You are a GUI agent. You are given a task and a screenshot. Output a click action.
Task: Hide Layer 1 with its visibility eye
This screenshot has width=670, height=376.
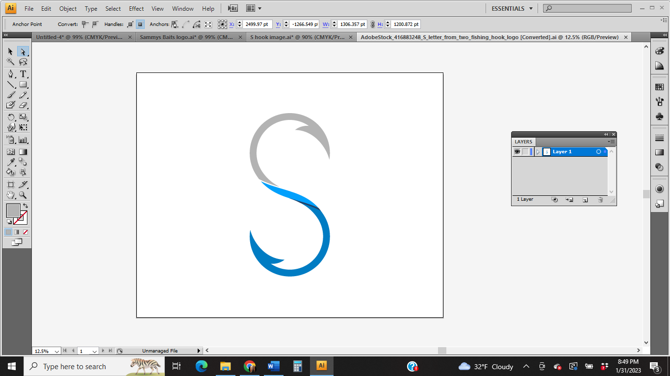517,152
